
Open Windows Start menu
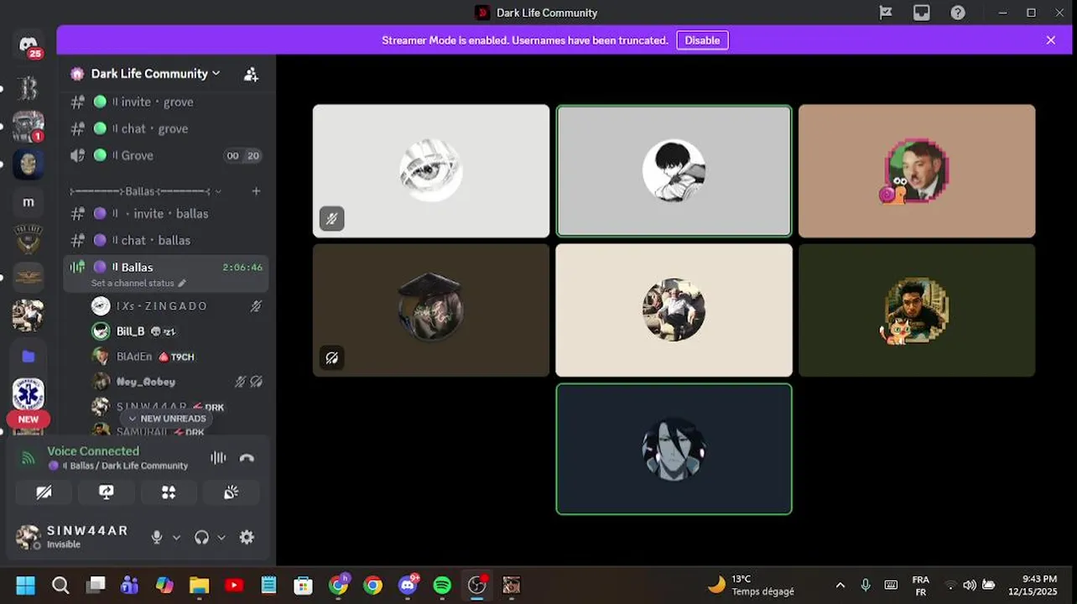coord(26,585)
